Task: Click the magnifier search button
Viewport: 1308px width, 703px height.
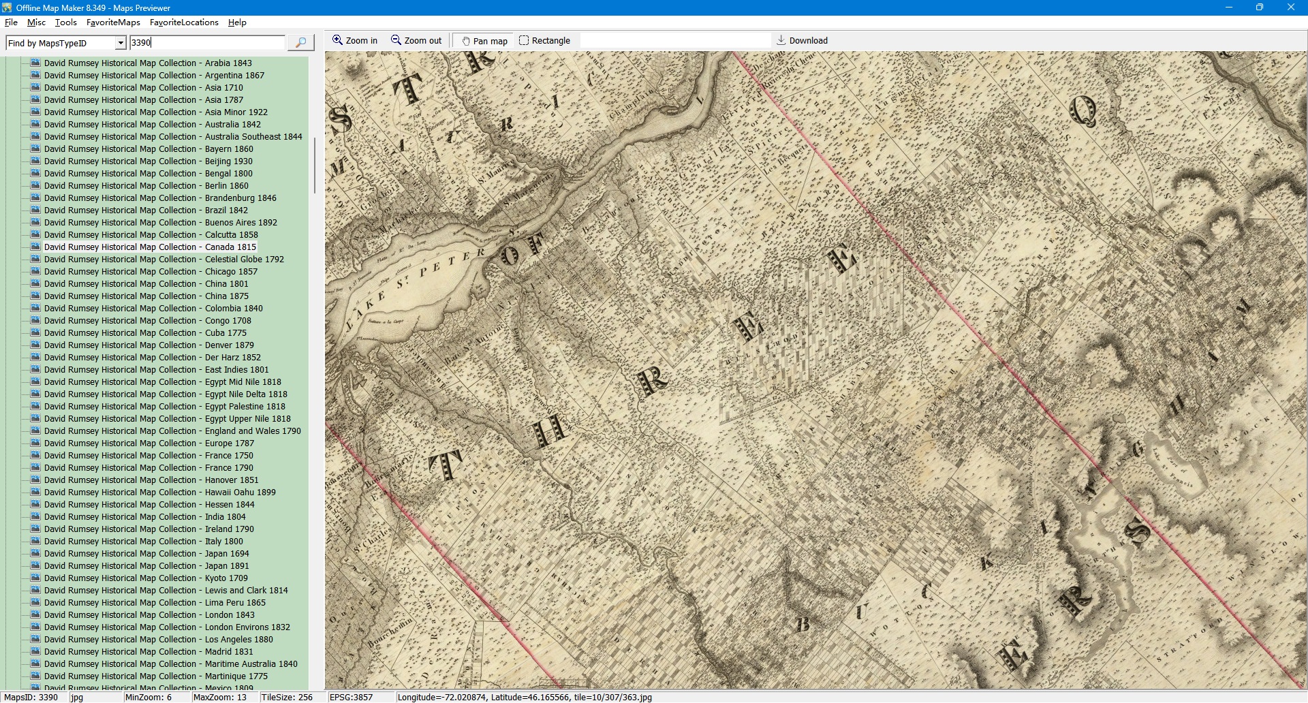Action: [300, 43]
